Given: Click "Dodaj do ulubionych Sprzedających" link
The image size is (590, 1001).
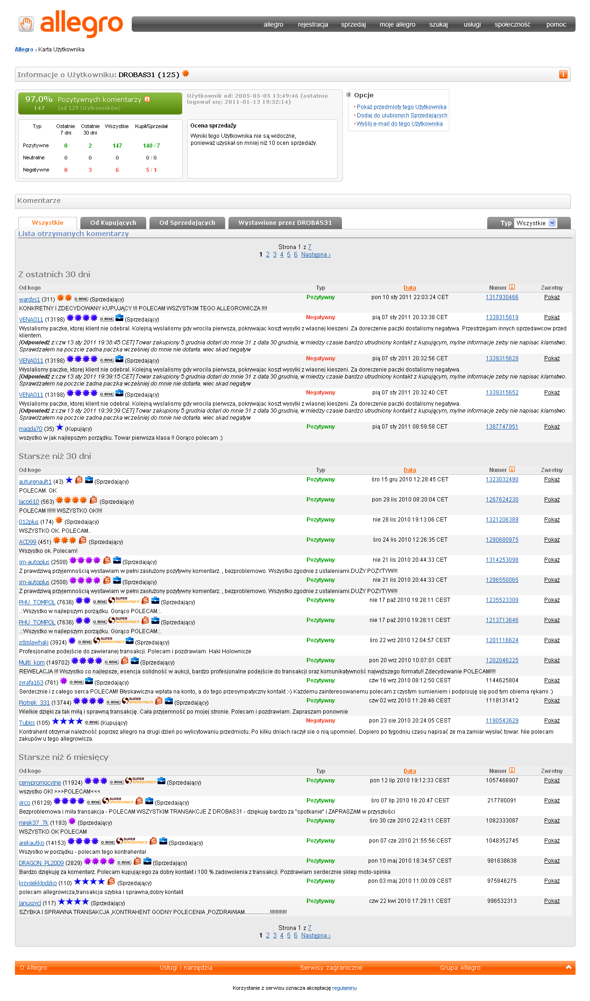Looking at the screenshot, I should coord(402,115).
